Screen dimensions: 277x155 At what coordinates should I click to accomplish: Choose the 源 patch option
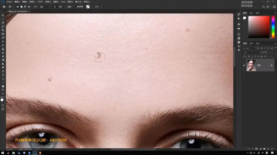(x=55, y=7)
